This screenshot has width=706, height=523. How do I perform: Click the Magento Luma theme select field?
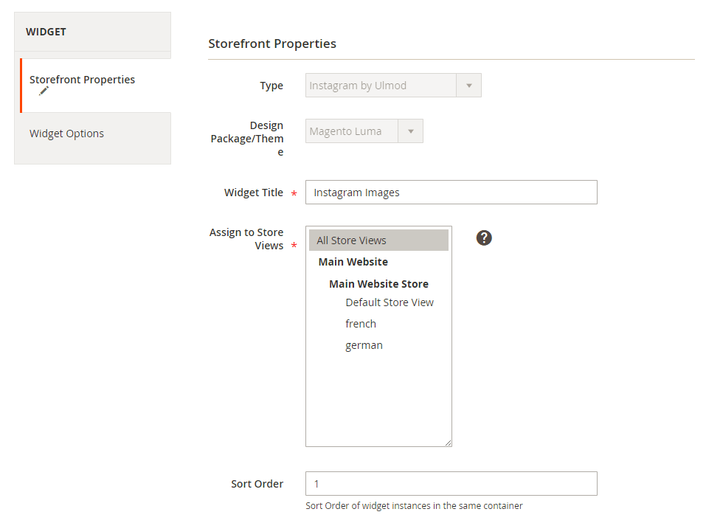point(352,131)
